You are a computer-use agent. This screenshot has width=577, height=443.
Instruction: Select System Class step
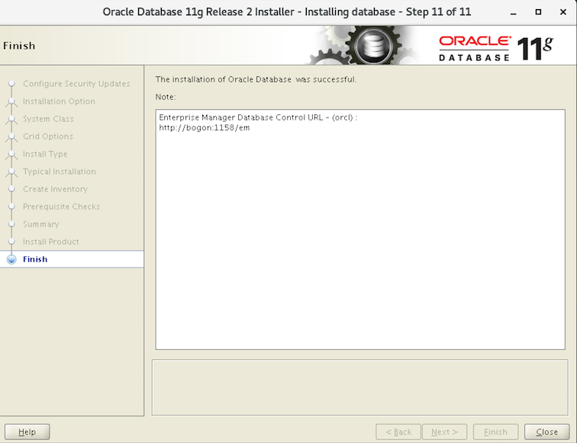48,119
